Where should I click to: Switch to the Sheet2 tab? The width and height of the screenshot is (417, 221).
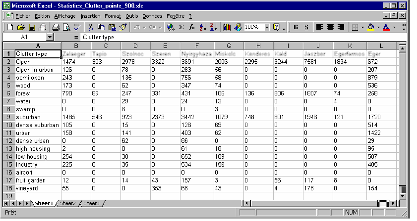[x=68, y=203]
